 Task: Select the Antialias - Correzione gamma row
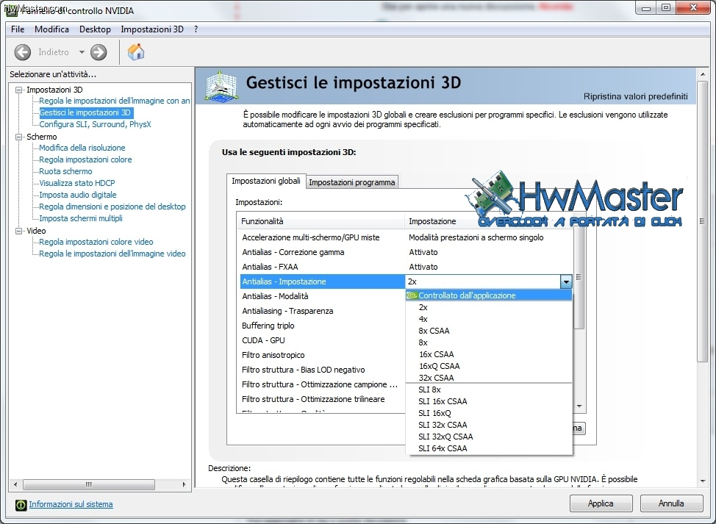pyautogui.click(x=407, y=252)
